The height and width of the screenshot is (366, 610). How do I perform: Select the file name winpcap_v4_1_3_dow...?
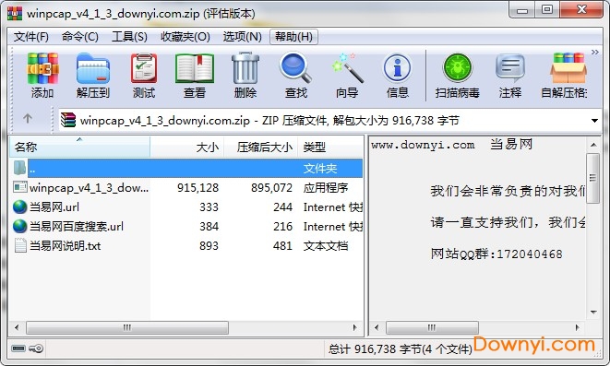coord(90,188)
